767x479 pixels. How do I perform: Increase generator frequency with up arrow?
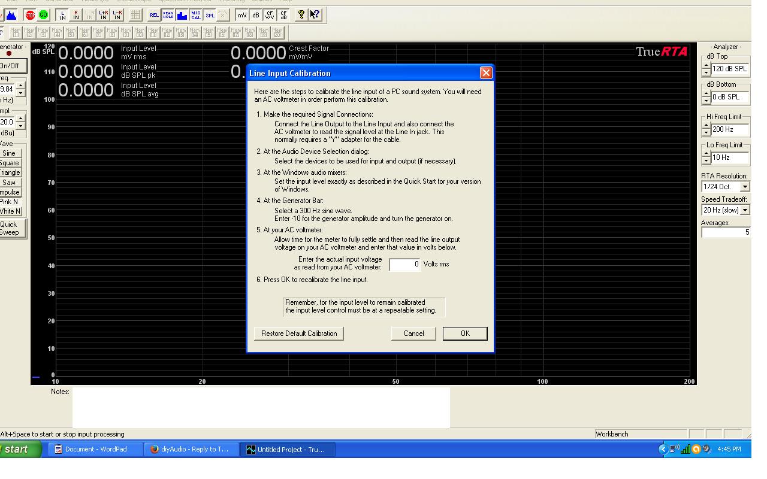click(20, 86)
